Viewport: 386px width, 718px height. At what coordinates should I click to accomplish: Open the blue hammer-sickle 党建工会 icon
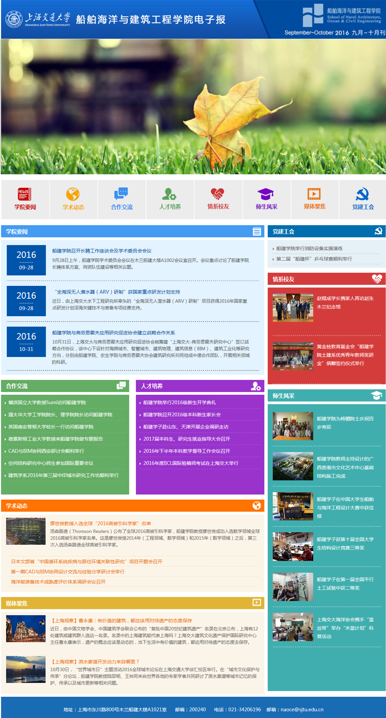click(x=362, y=195)
